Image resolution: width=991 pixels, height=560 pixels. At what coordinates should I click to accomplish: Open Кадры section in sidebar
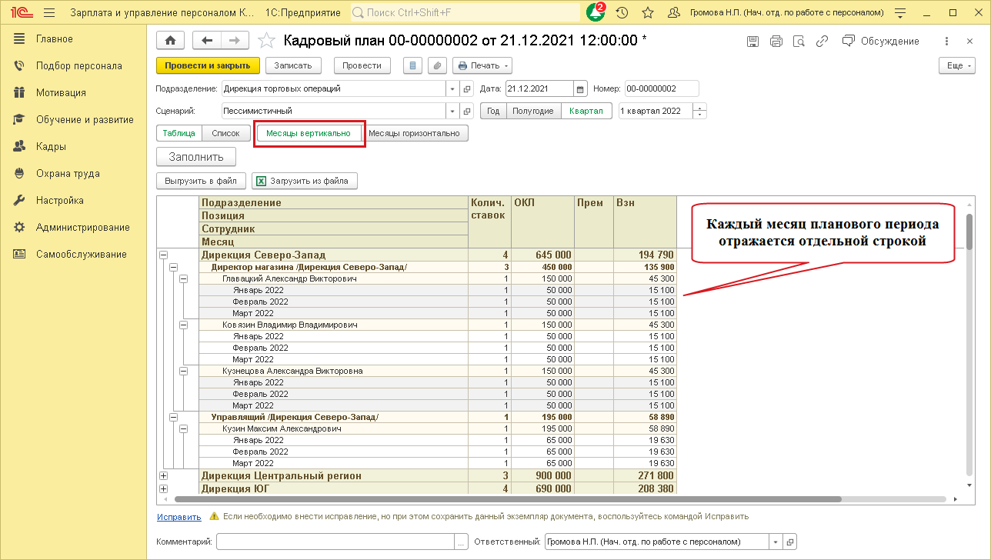click(51, 146)
